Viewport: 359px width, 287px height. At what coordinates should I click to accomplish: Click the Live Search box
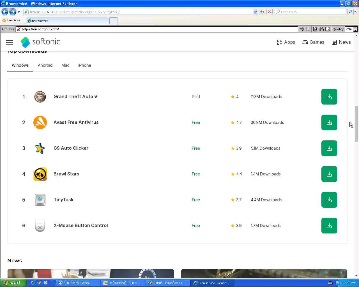[310, 12]
